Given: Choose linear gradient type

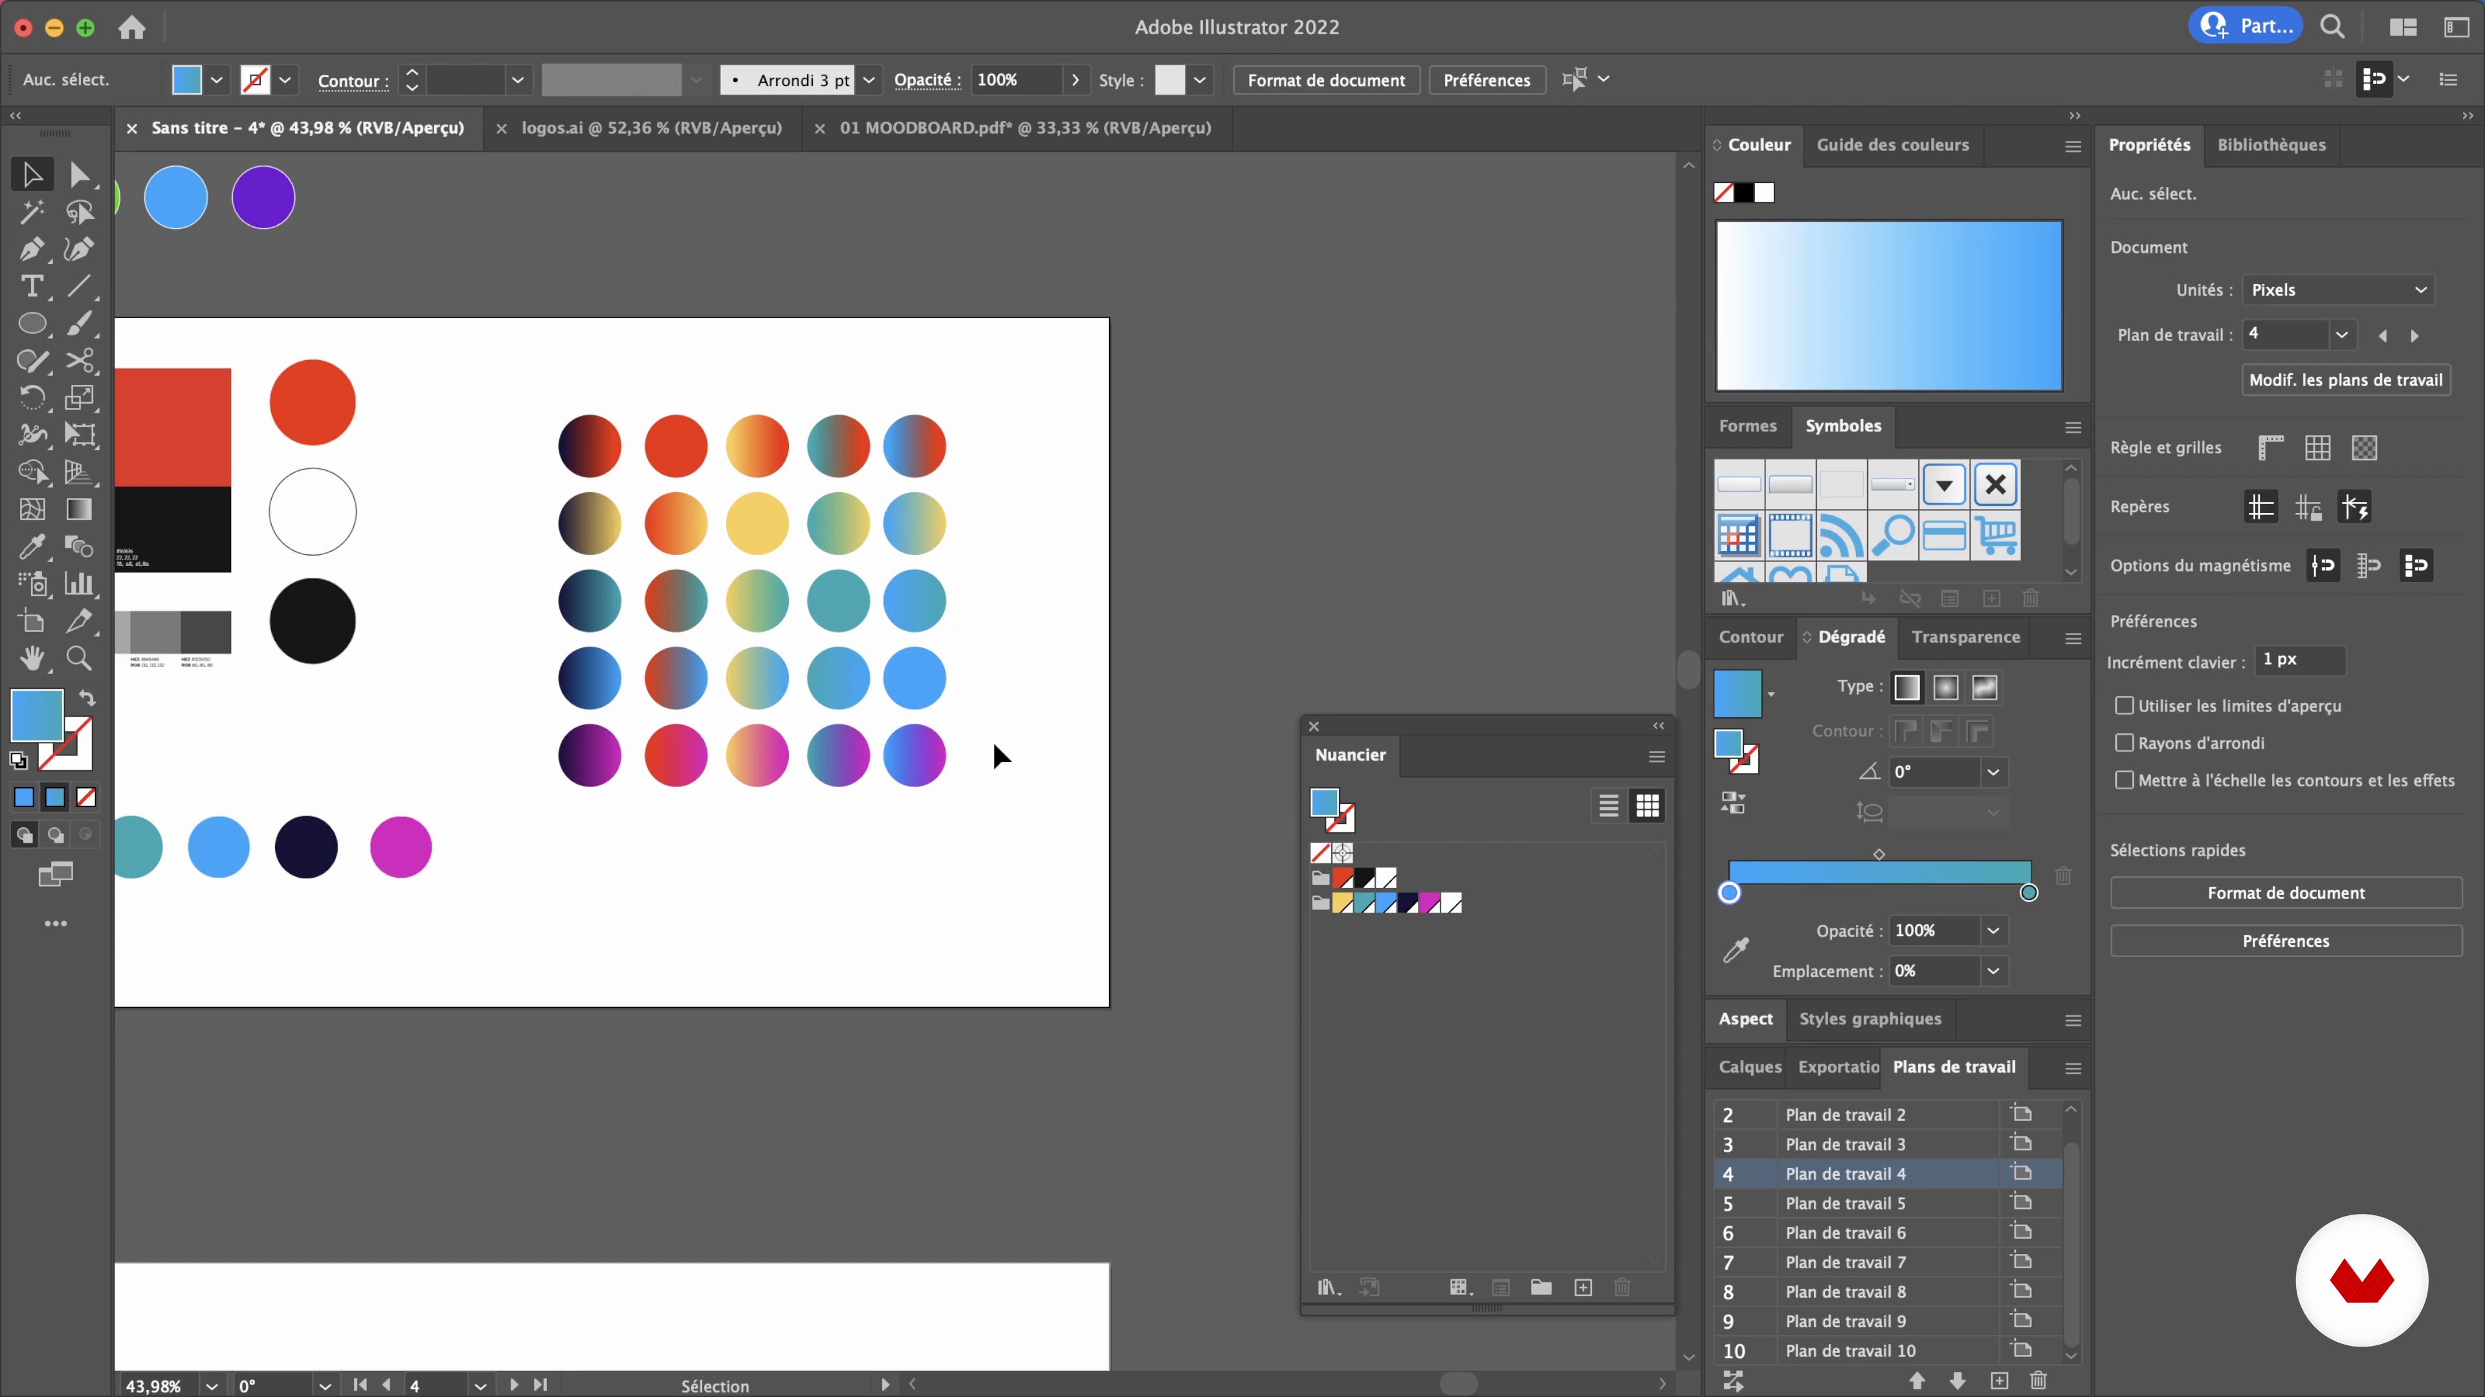Looking at the screenshot, I should pos(1907,688).
